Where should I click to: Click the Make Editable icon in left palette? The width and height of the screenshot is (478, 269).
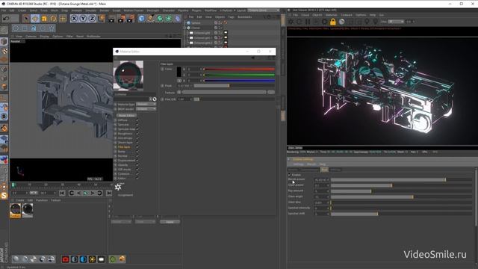(x=4, y=30)
